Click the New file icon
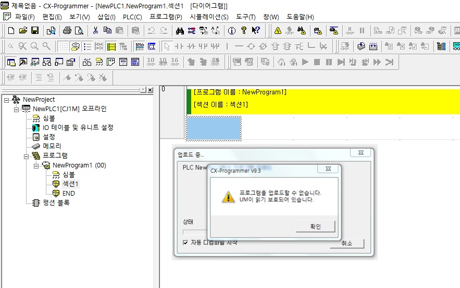The image size is (460, 288). (x=11, y=31)
